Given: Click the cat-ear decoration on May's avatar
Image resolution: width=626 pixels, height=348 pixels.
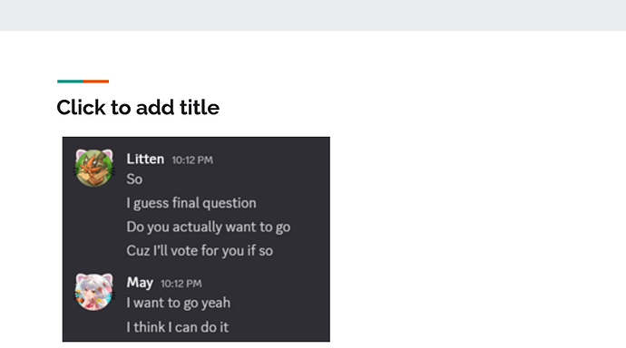Looking at the screenshot, I should point(83,277).
